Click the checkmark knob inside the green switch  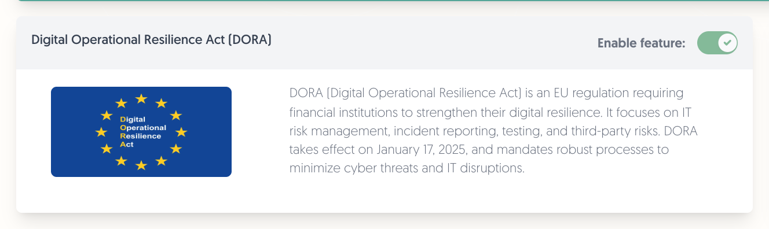727,43
